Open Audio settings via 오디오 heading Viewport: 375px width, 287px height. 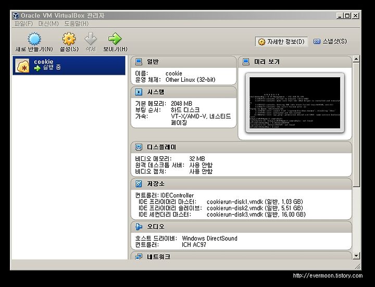(x=156, y=227)
